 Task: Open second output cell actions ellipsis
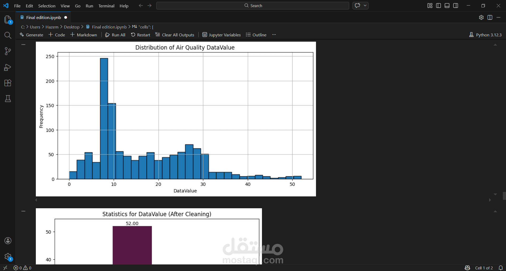[x=23, y=211]
